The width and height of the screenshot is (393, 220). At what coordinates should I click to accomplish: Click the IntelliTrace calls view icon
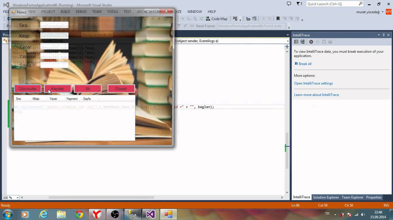(x=303, y=42)
